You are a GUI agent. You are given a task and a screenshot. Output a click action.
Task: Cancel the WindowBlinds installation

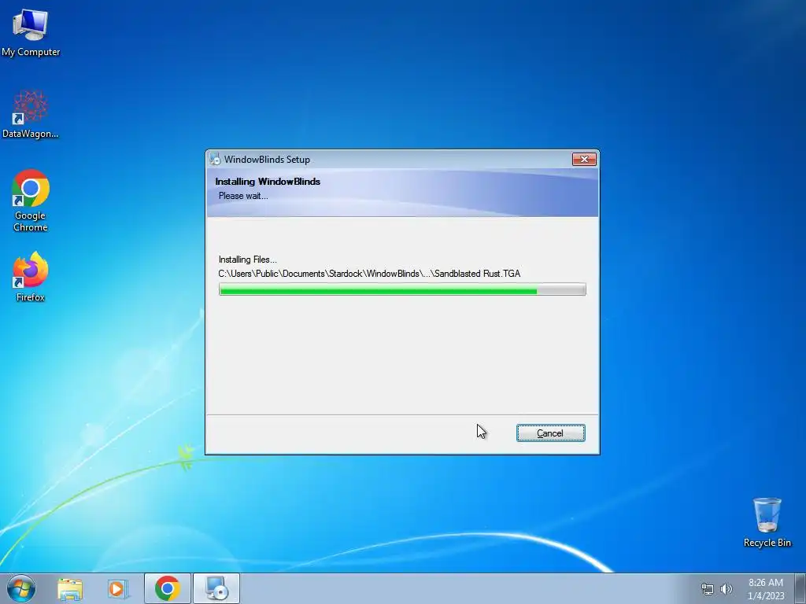click(550, 433)
